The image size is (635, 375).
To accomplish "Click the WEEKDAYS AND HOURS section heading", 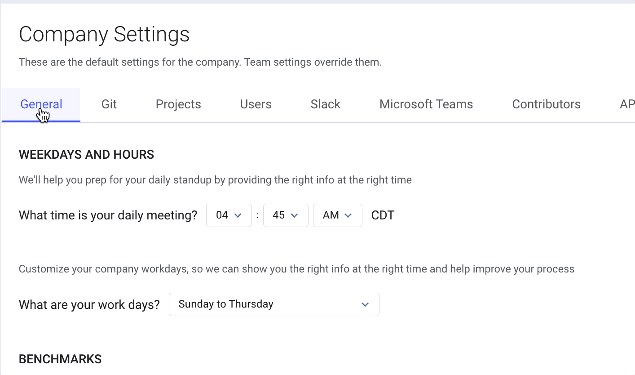I will point(86,155).
